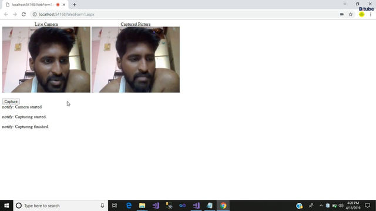This screenshot has width=376, height=211.
Task: Open the Windows Start menu
Action: [x=6, y=206]
